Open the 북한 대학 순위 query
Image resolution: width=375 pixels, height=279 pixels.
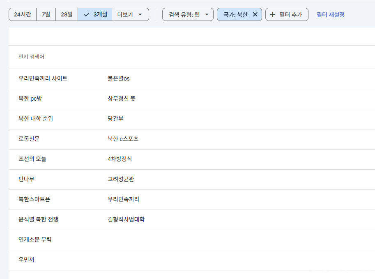(36, 119)
